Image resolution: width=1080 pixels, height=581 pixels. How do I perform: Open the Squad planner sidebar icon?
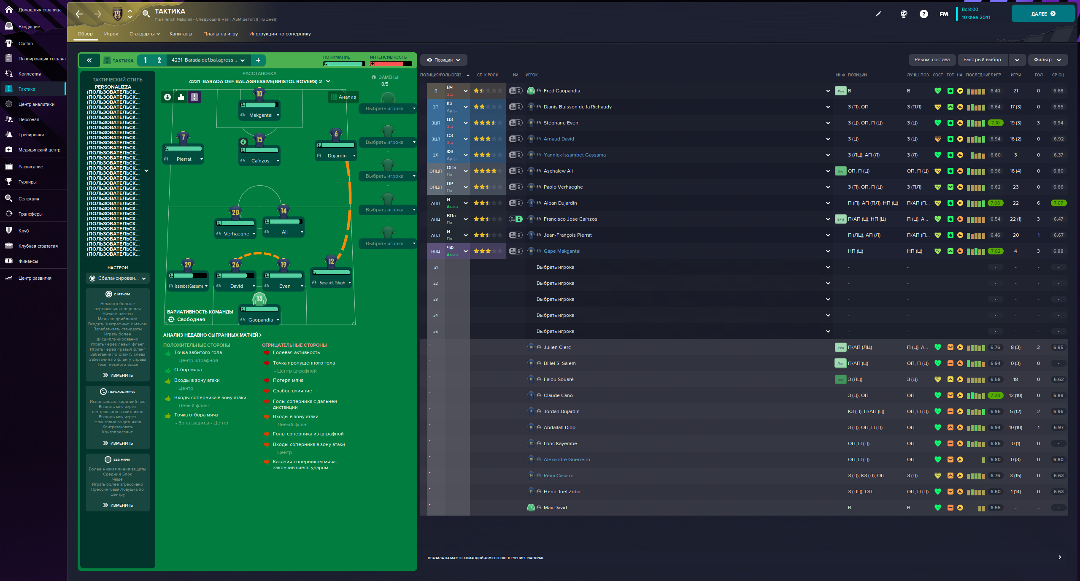click(x=9, y=58)
